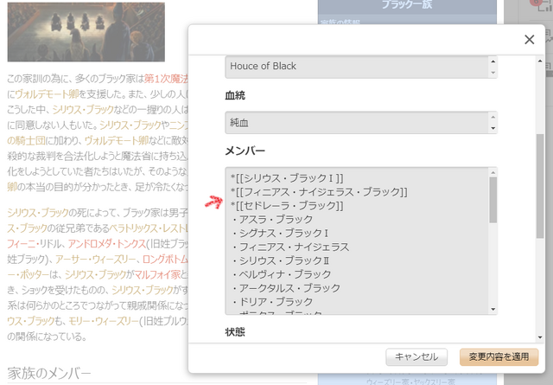Click the メンバー textarea scrollbar thumb
553x385 pixels.
pos(493,200)
